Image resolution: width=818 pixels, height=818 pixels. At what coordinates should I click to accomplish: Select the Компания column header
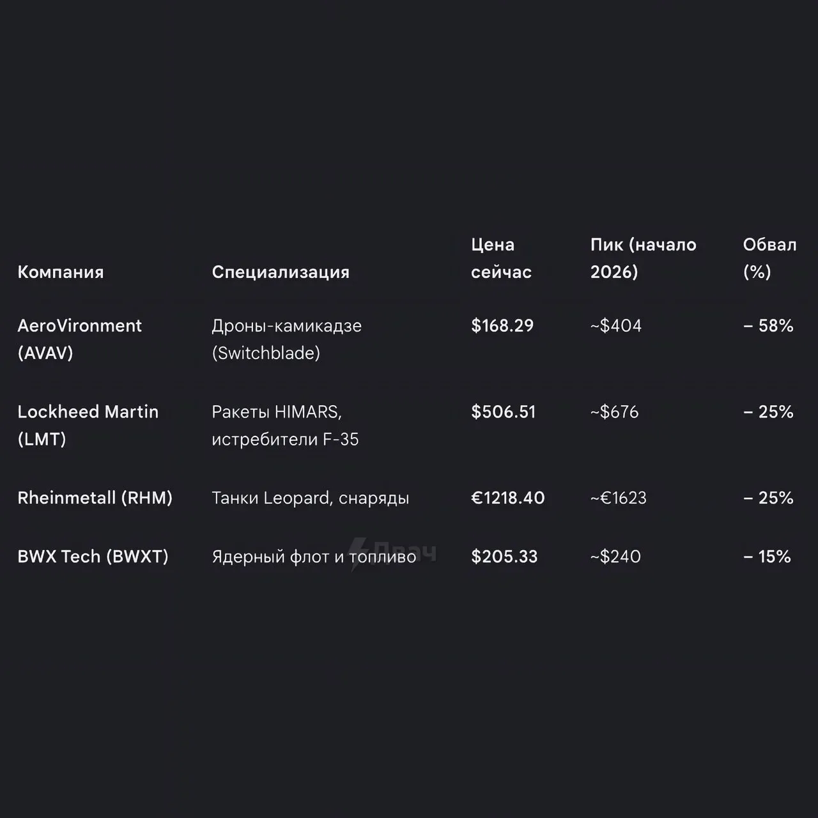tap(61, 272)
